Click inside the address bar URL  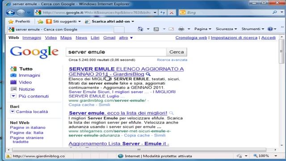click(97, 13)
